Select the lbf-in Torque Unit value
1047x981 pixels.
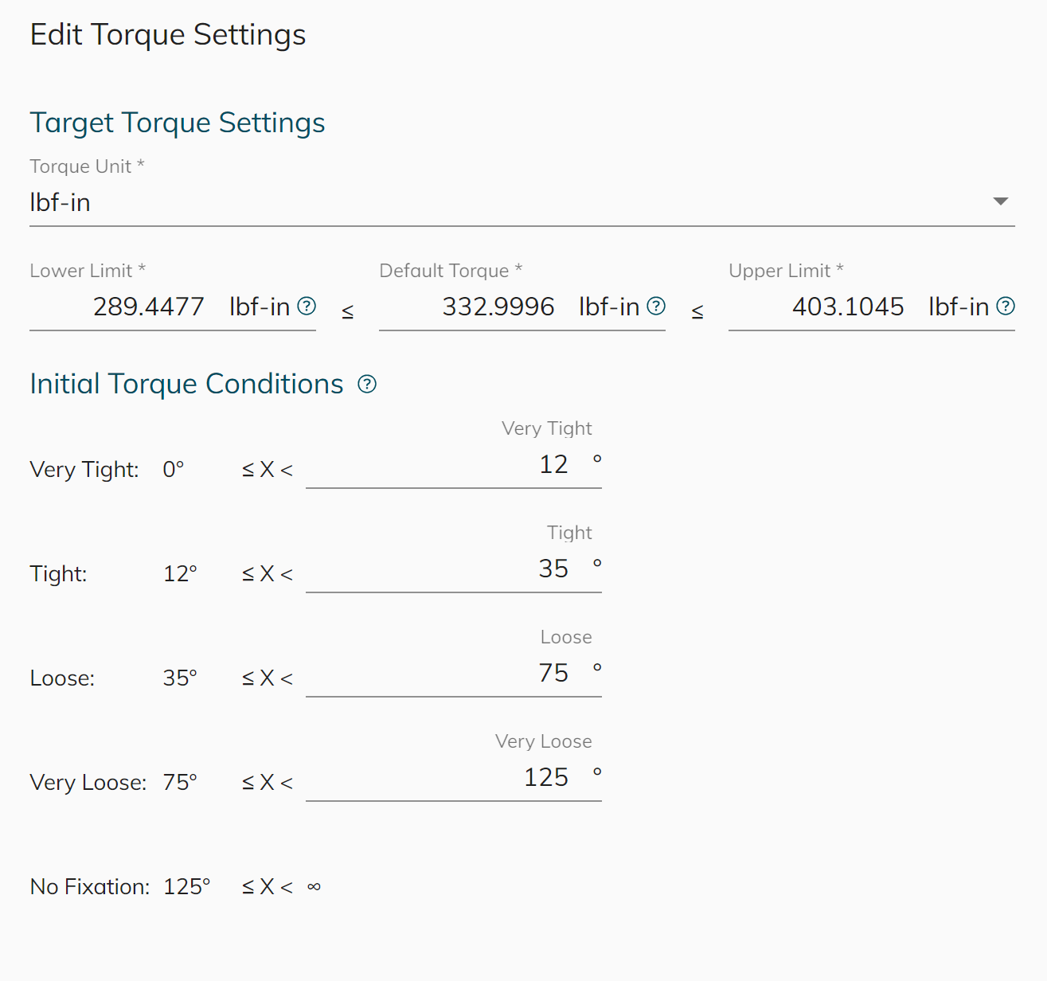click(61, 203)
